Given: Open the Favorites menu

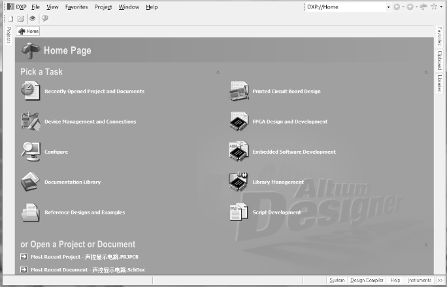Looking at the screenshot, I should 76,7.
